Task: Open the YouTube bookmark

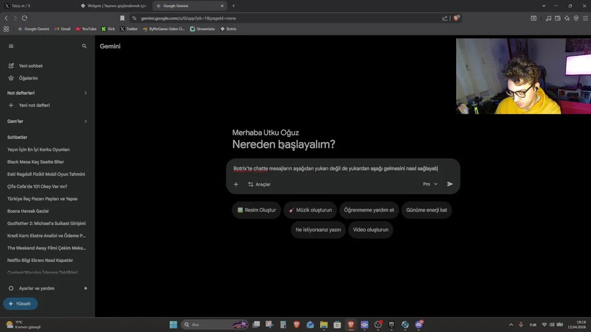Action: (86, 29)
